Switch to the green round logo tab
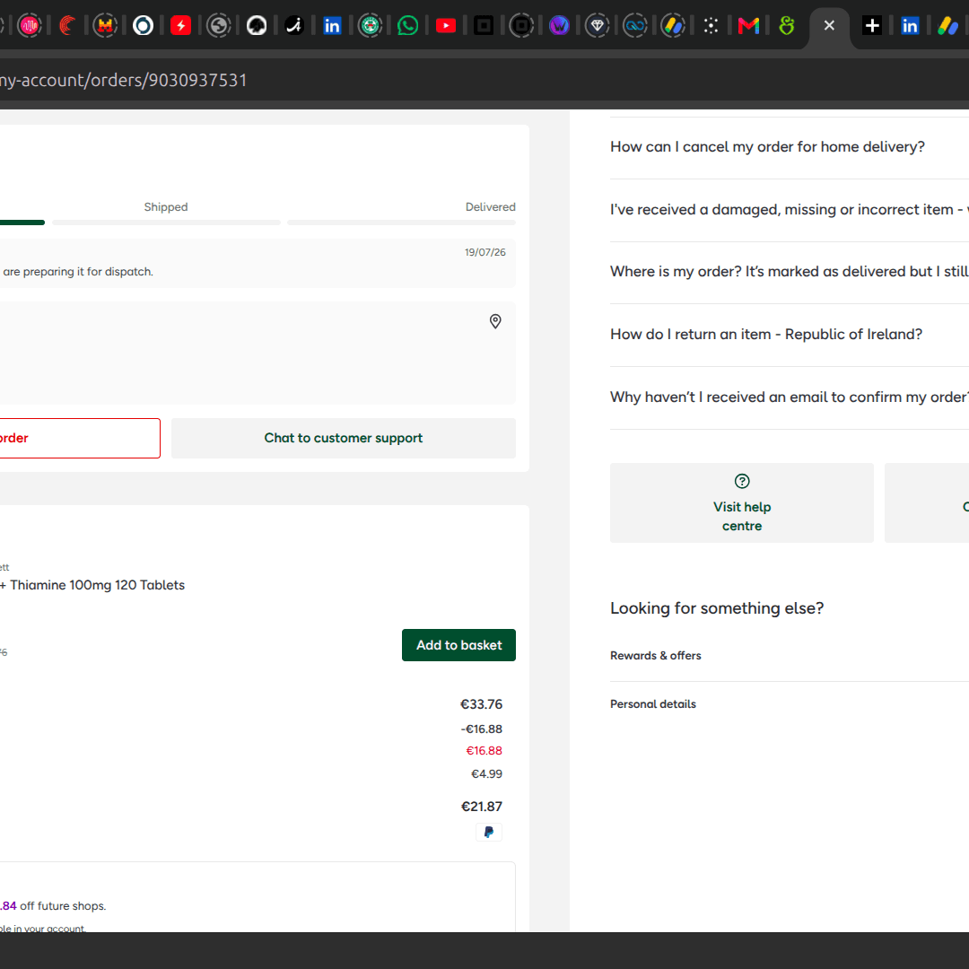 point(370,25)
